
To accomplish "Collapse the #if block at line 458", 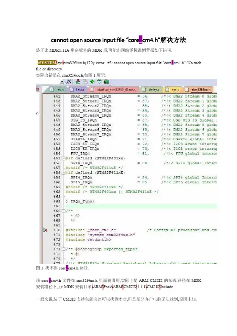I will (x=64, y=173).
